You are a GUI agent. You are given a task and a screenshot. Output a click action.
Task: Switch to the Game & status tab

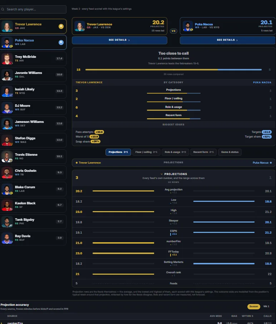click(230, 152)
